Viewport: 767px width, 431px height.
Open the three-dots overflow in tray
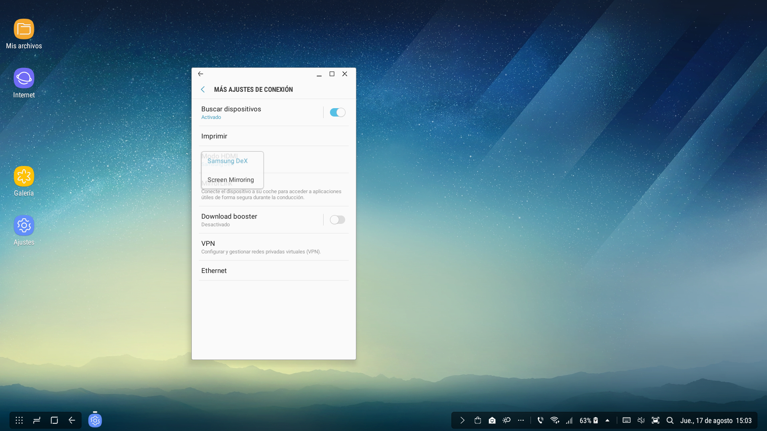tap(521, 420)
